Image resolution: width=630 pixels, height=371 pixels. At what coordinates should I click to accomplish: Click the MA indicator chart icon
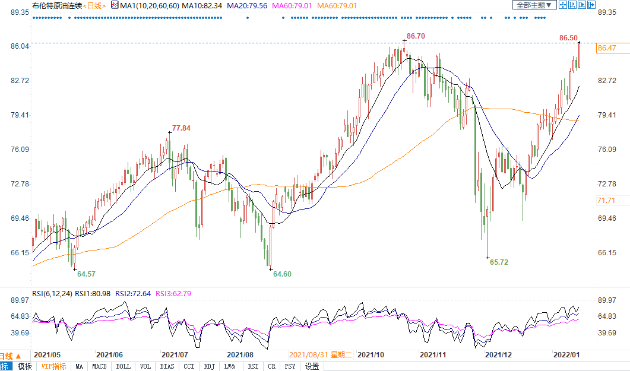click(115, 5)
